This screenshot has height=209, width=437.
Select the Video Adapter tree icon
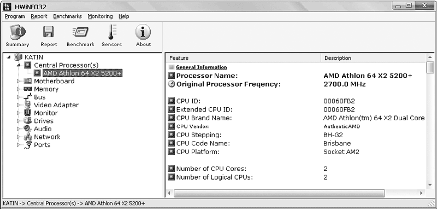27,105
